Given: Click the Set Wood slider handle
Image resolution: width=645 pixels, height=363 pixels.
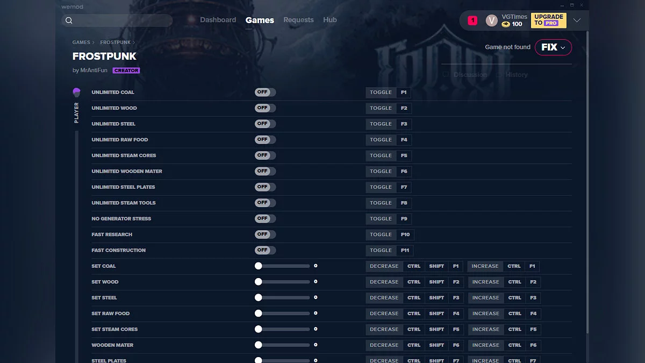Looking at the screenshot, I should (258, 281).
